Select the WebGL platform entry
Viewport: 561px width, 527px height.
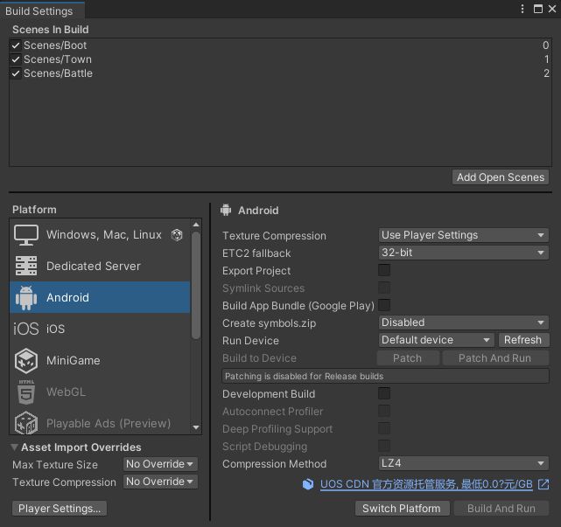100,392
